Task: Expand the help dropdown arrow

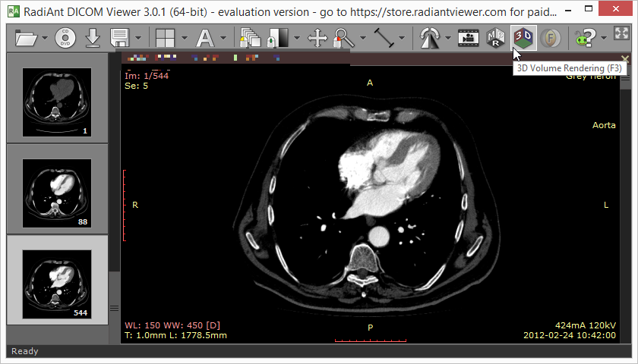Action: pos(604,38)
